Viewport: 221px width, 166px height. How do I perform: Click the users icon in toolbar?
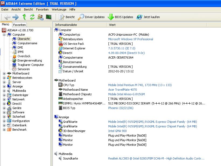pyautogui.click(x=40, y=17)
